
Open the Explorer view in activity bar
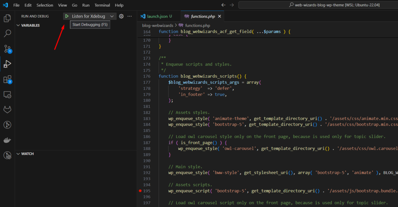[7, 18]
